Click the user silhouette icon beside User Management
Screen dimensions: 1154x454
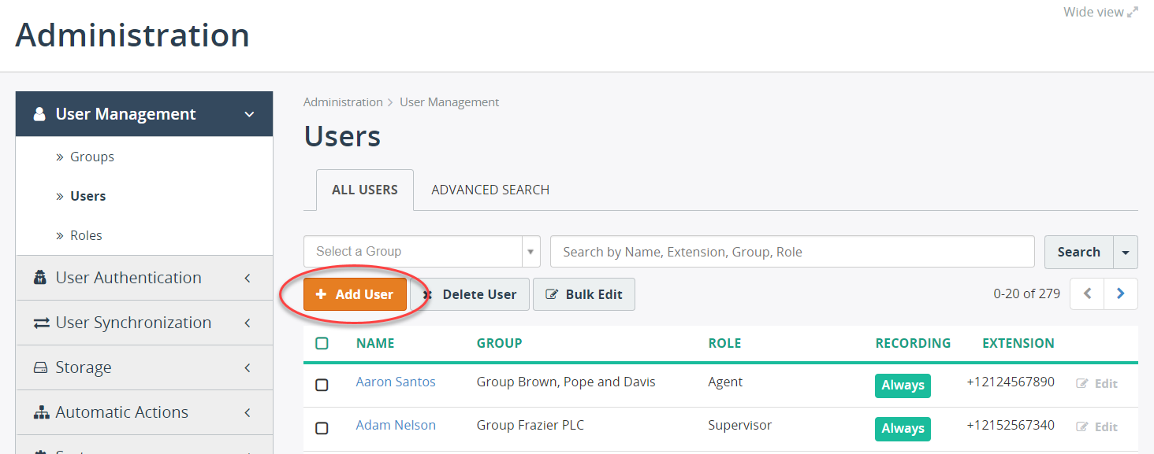click(x=39, y=114)
